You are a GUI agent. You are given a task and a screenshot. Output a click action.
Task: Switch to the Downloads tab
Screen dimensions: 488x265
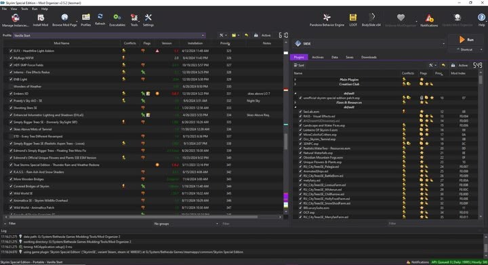[369, 57]
